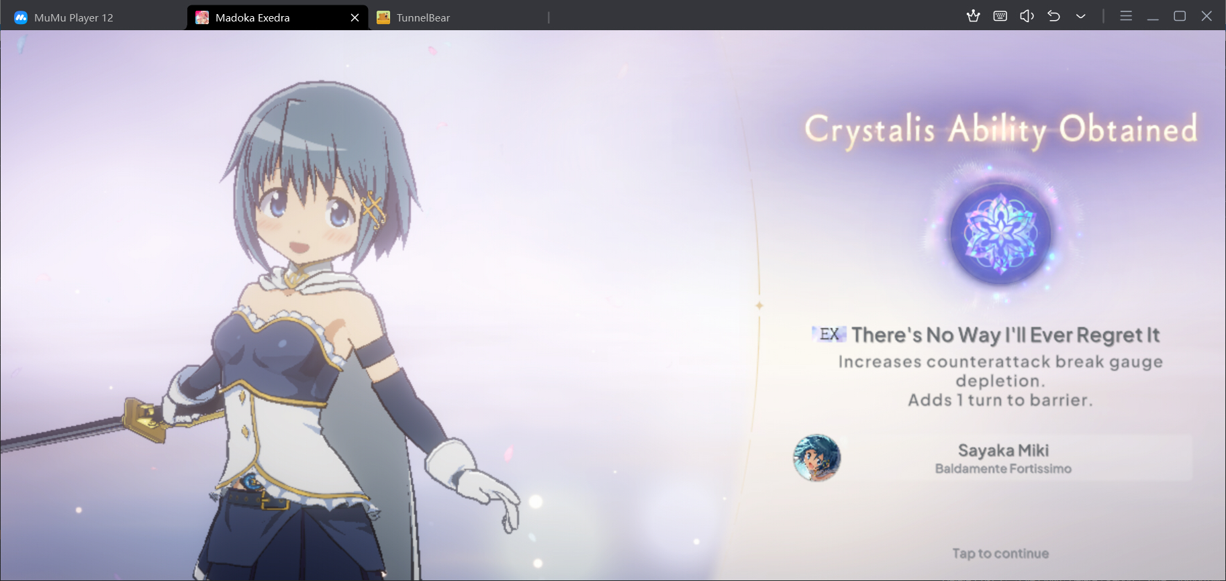Tap the Crystalis ability crystal emblem
The width and height of the screenshot is (1226, 581).
click(1000, 233)
